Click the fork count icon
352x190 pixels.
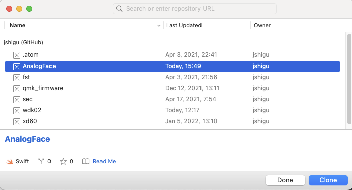[x=41, y=161]
